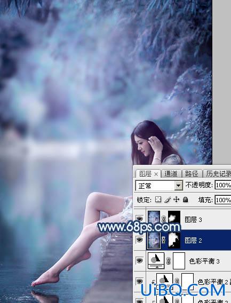Toggle lock all padlock icon
The height and width of the screenshot is (303, 231).
(185, 200)
